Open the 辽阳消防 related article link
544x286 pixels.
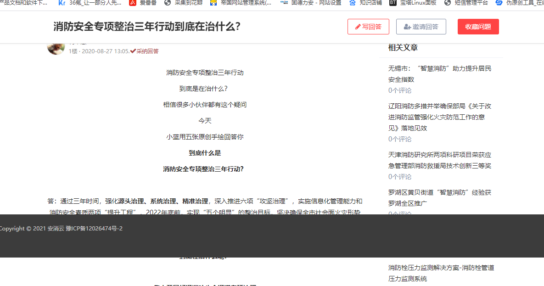click(439, 117)
